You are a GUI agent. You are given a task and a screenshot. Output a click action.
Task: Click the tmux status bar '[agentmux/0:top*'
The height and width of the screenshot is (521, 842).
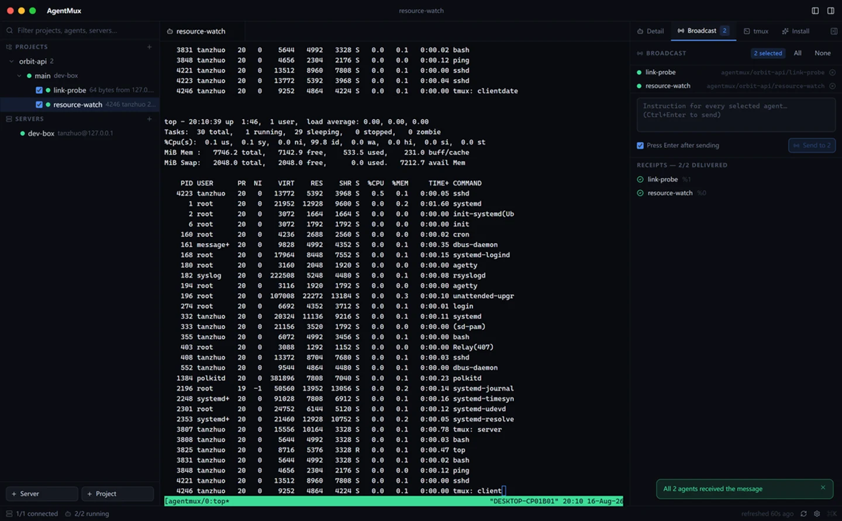(197, 501)
